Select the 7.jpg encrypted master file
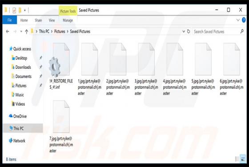The width and height of the screenshot is (249, 167). pos(61,127)
